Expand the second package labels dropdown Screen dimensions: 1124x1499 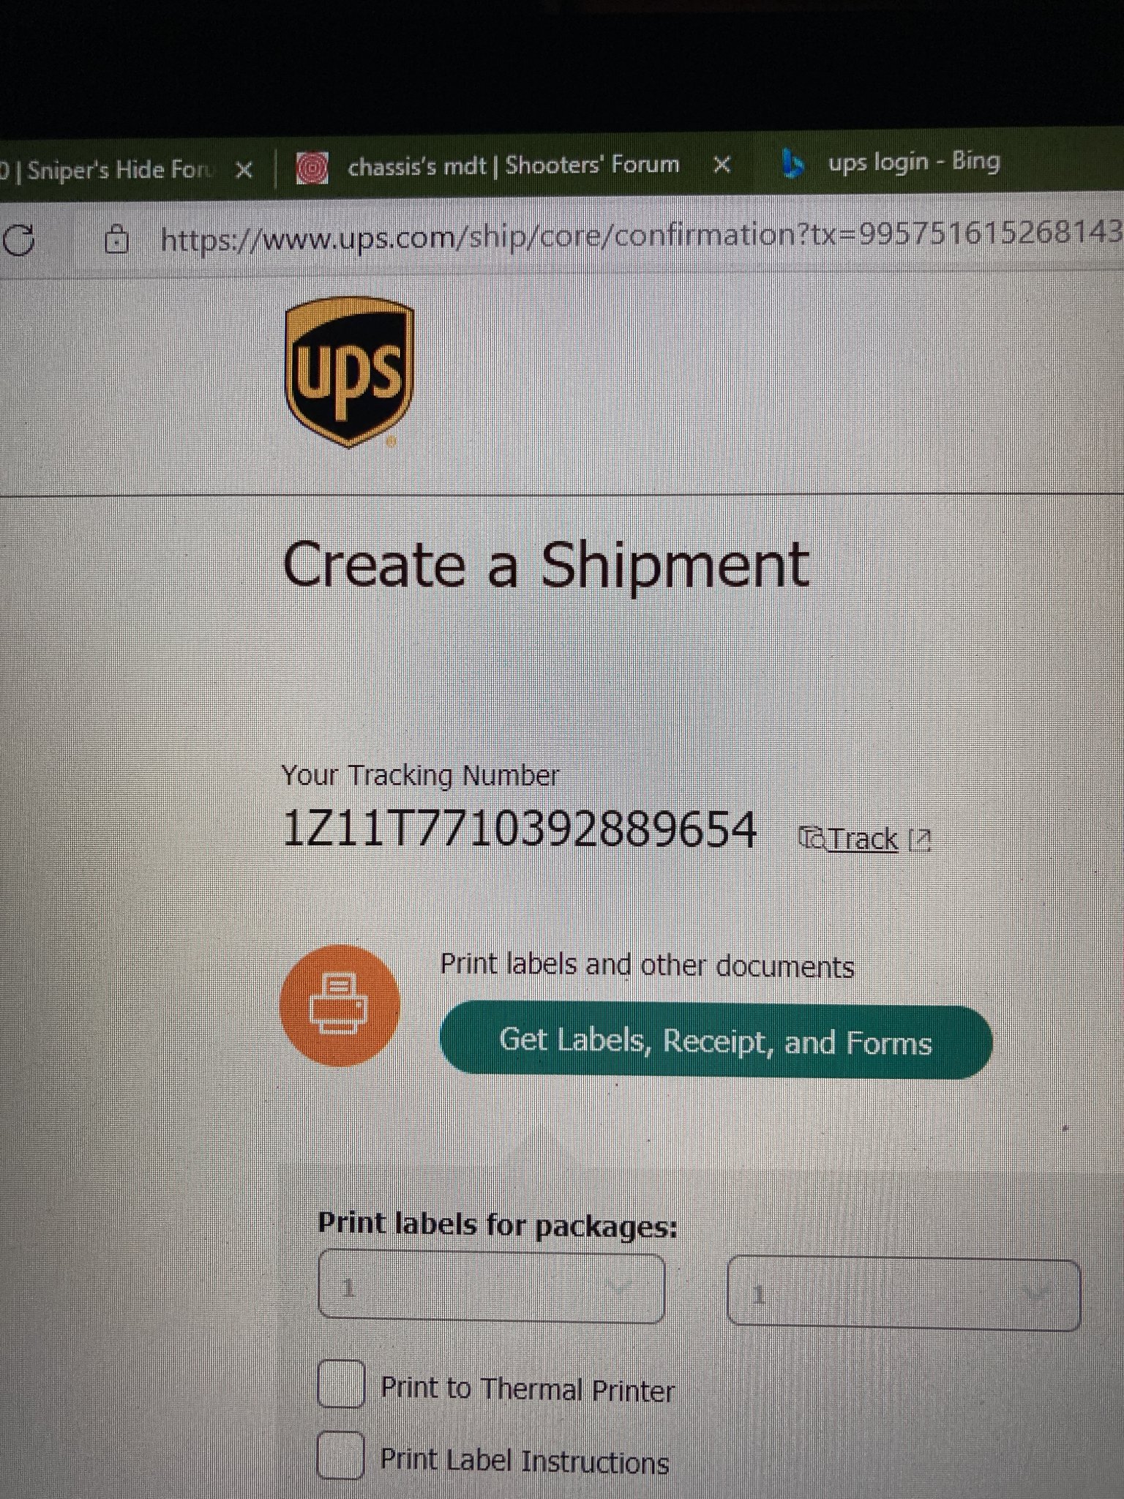[x=904, y=1295]
